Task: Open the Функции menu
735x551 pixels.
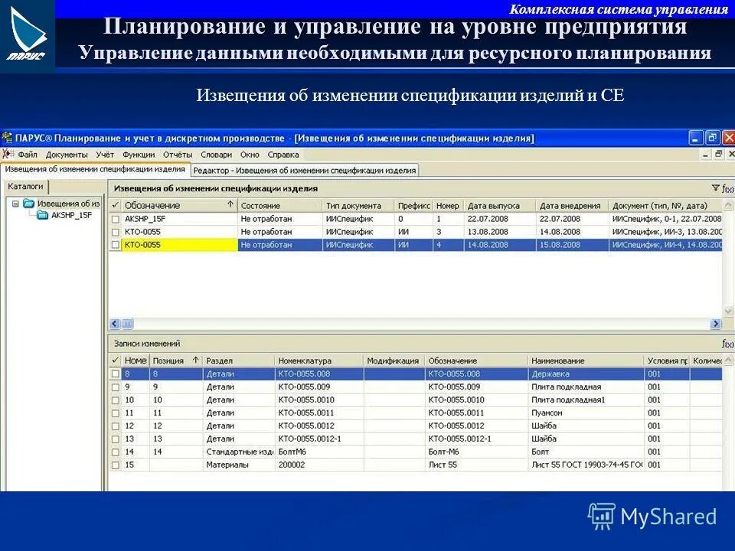Action: 139,155
